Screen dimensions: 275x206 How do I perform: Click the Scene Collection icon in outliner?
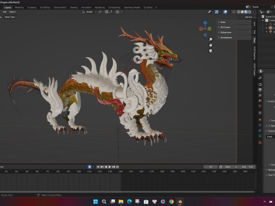(x=263, y=17)
